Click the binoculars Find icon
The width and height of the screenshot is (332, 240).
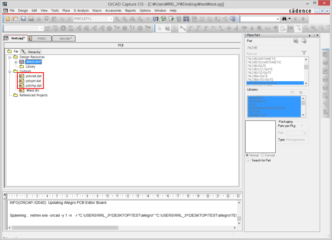tap(284, 19)
